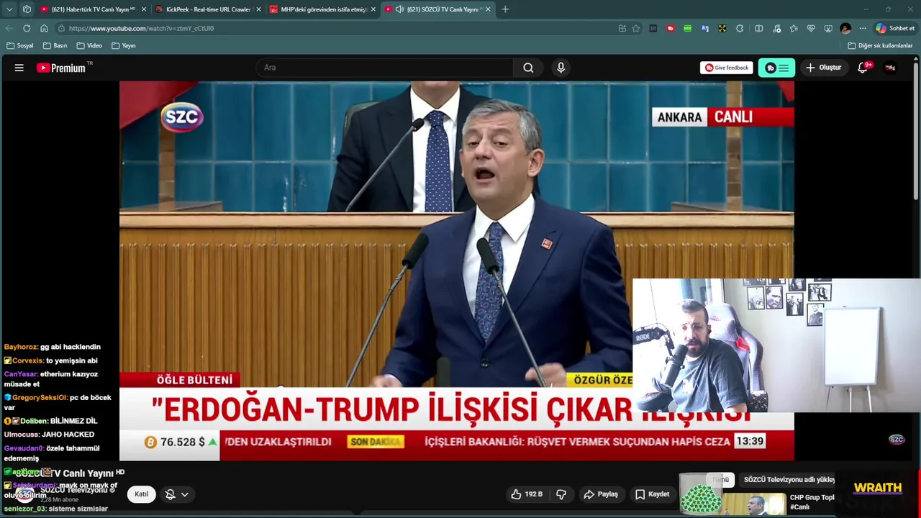Viewport: 921px width, 518px height.
Task: Like the video showing 192 B
Action: [526, 494]
